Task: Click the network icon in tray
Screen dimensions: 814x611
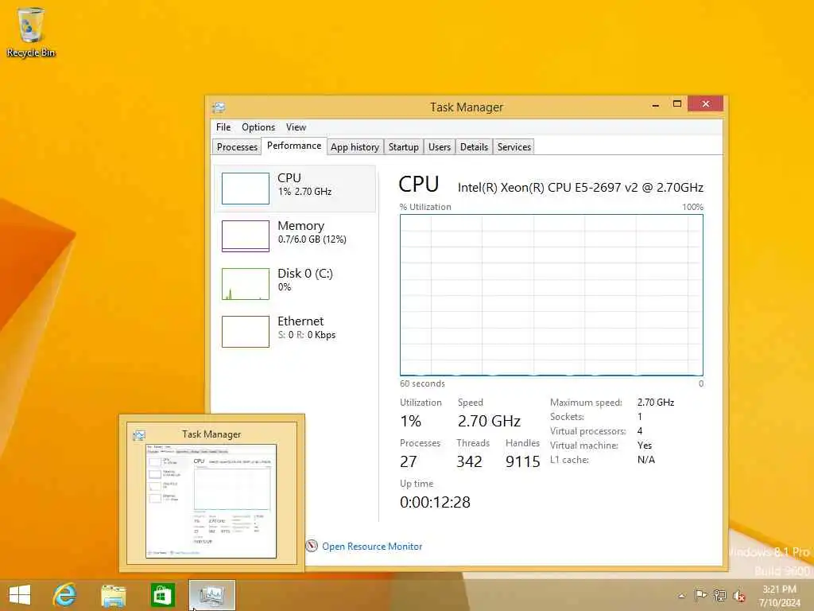Action: pyautogui.click(x=719, y=595)
